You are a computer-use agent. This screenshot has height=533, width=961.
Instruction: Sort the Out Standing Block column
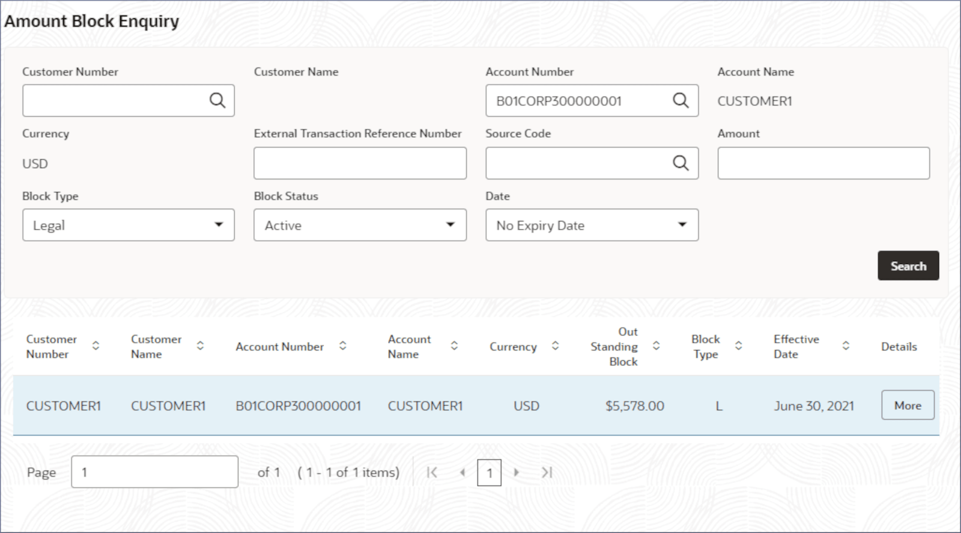[x=656, y=346]
